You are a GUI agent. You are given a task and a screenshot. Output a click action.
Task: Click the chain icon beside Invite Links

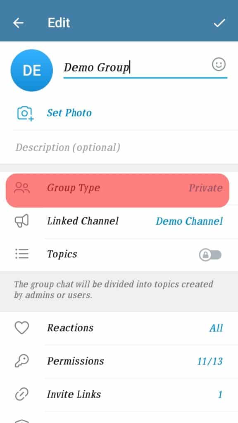coord(22,394)
